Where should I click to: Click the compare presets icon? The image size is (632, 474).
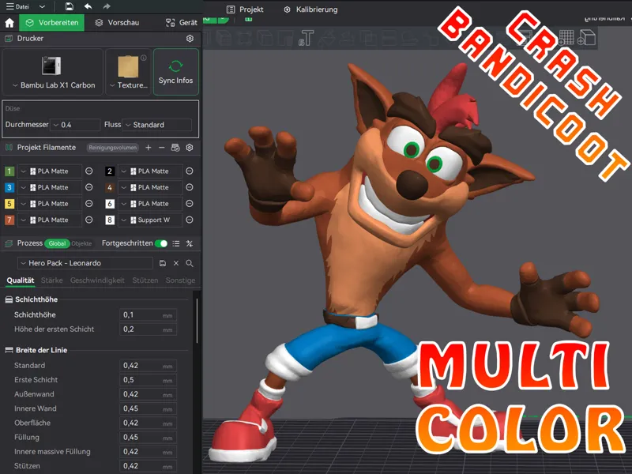coord(190,243)
